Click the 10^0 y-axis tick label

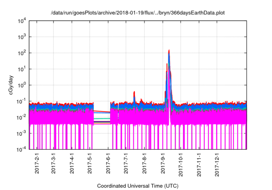pyautogui.click(x=22, y=85)
